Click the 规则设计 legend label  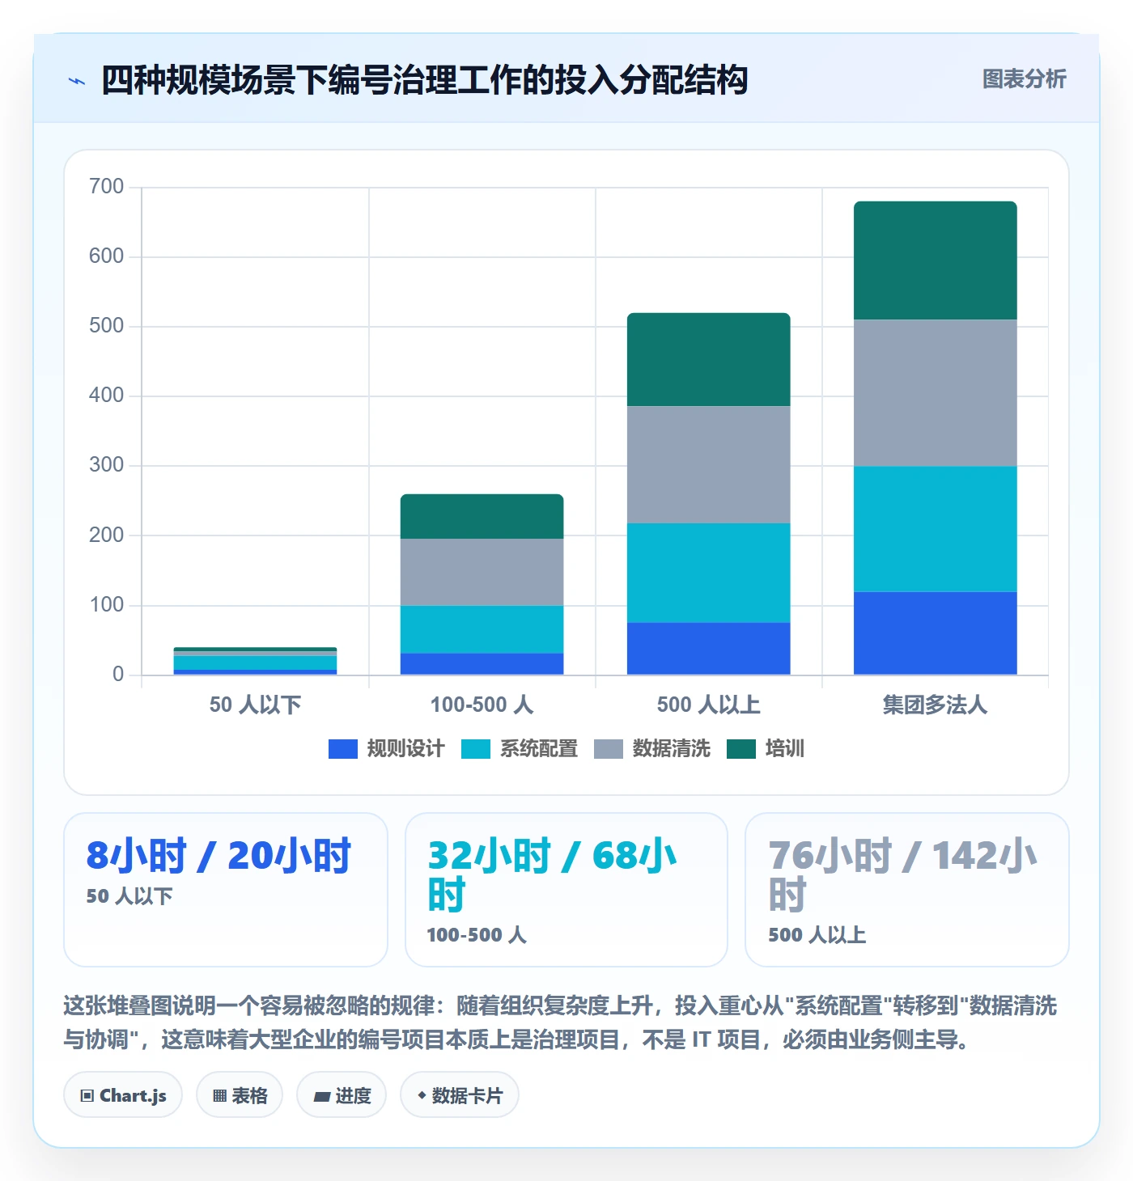click(405, 749)
